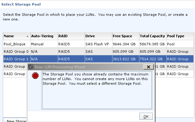Sort by the RAID column header
This screenshot has width=195, height=122.
pyautogui.click(x=71, y=36)
